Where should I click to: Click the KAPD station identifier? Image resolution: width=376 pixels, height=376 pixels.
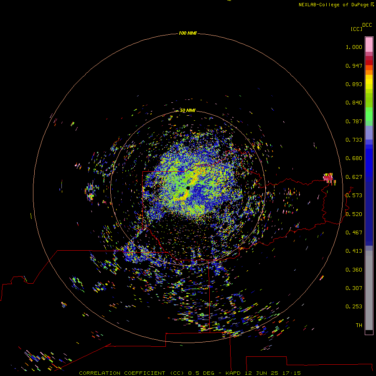click(x=233, y=373)
